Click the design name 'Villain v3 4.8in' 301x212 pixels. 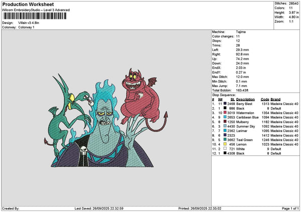(29, 23)
